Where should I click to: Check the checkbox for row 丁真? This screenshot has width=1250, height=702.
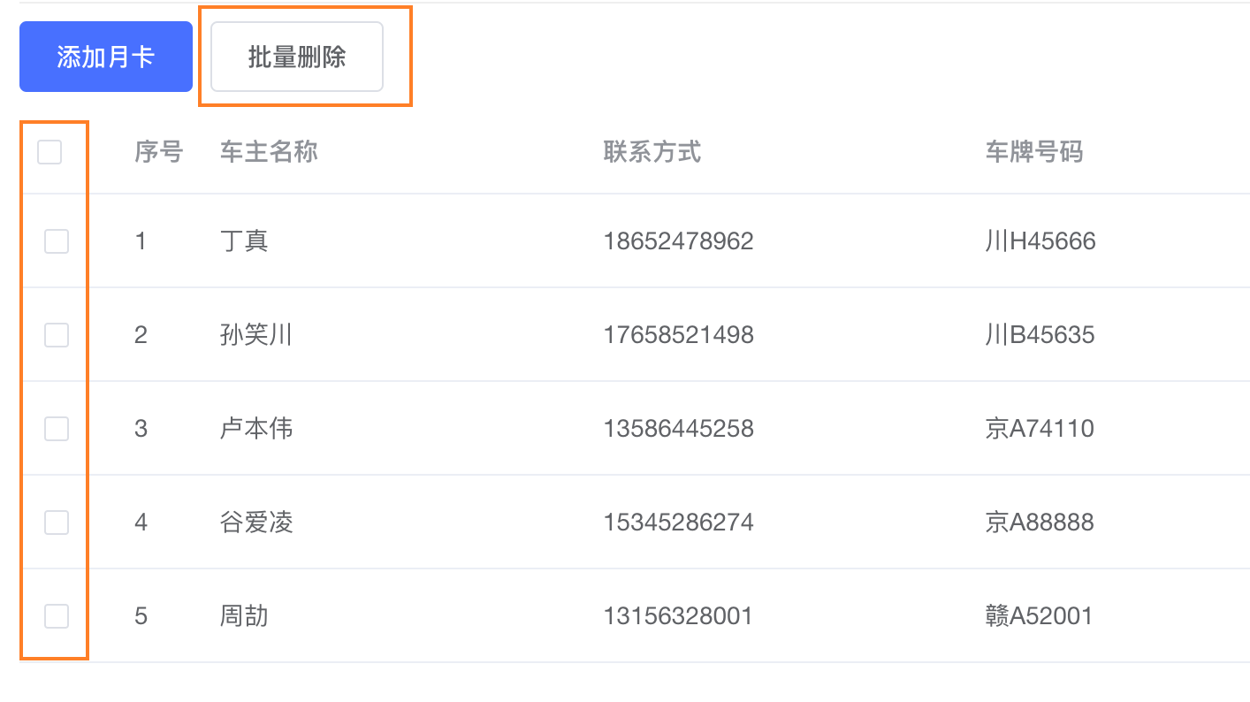(57, 240)
